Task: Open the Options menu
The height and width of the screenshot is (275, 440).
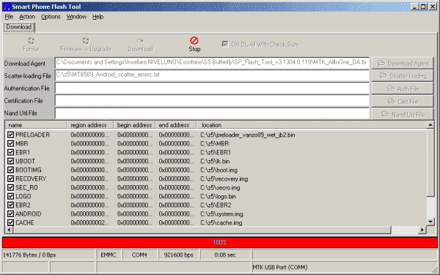Action: 51,17
